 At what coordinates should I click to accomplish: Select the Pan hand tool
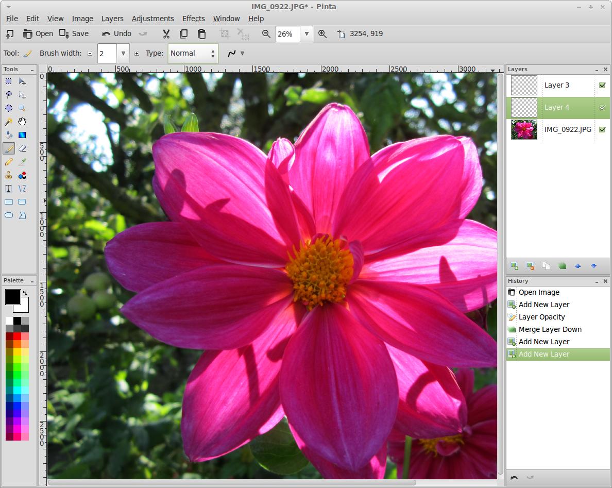(x=22, y=122)
